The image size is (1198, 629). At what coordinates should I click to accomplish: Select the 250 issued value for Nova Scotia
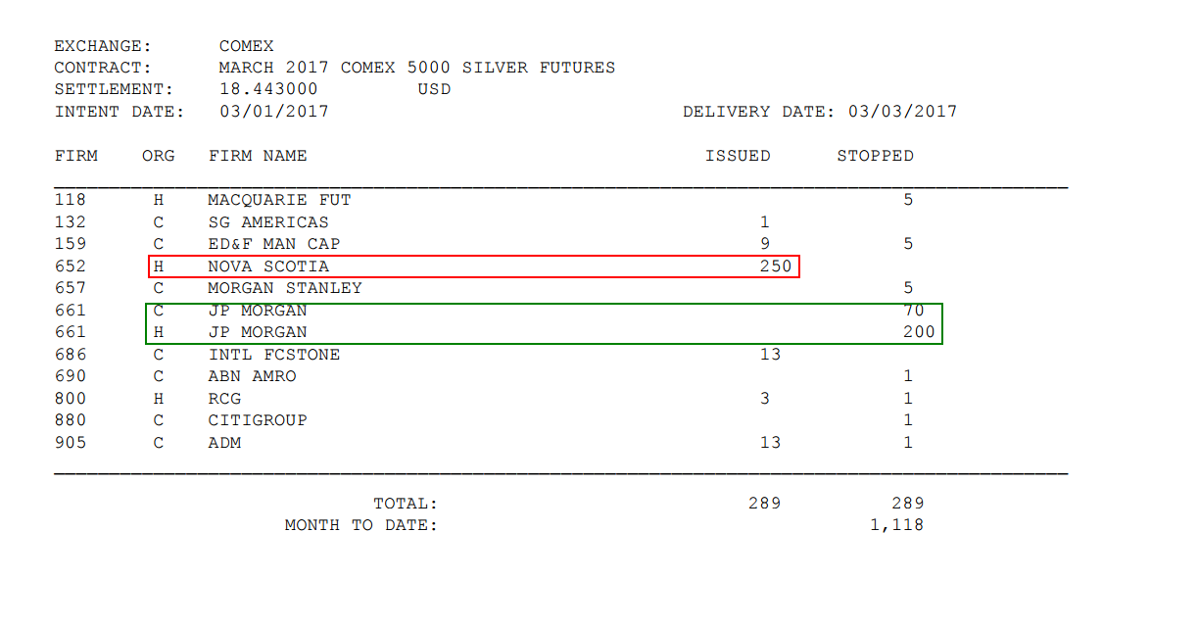[776, 266]
